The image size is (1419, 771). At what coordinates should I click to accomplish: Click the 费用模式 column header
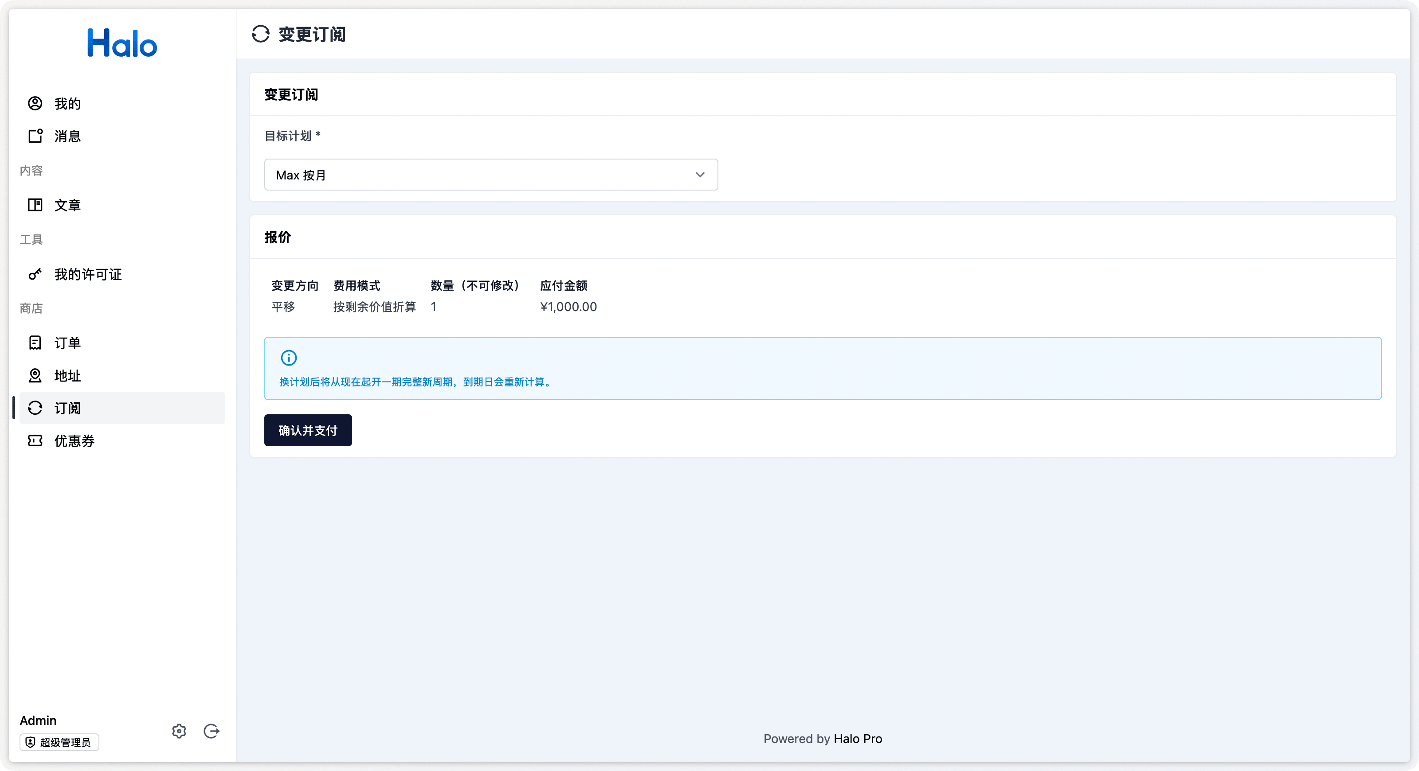coord(357,286)
